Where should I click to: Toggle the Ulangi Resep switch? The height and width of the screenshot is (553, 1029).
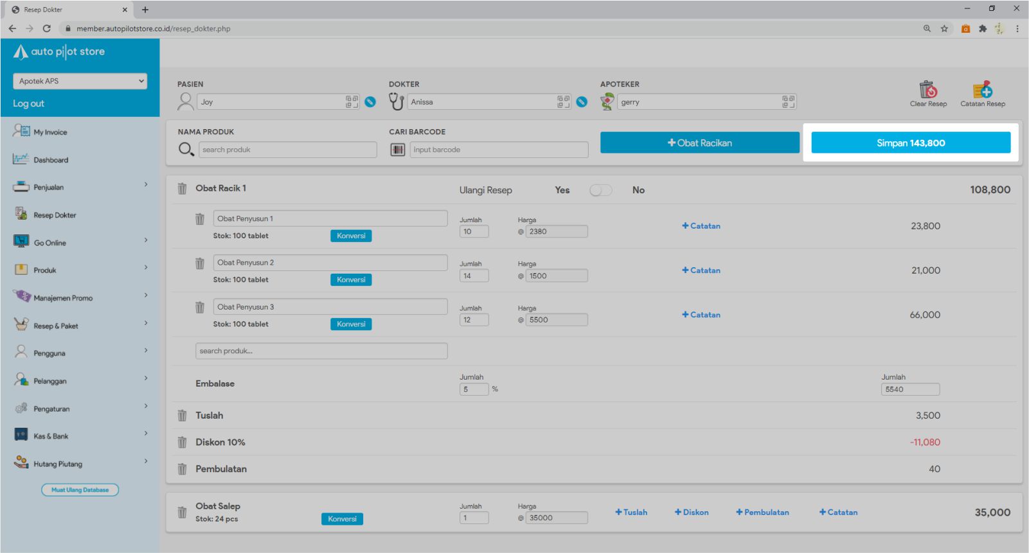600,190
